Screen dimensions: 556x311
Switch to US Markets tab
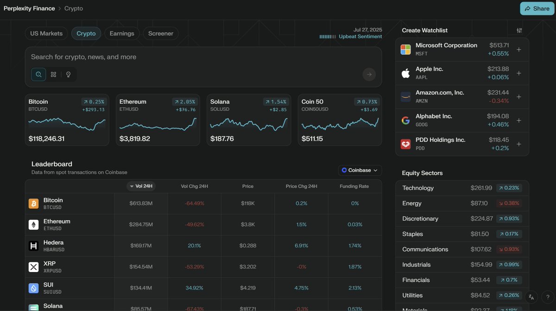[x=46, y=33]
